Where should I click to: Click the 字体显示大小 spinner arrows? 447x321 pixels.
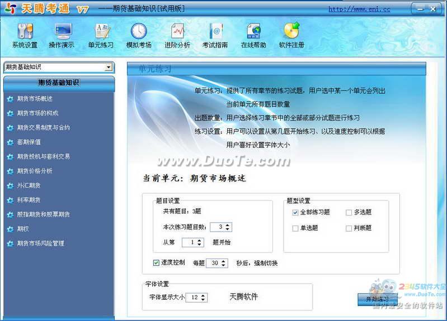203,298
